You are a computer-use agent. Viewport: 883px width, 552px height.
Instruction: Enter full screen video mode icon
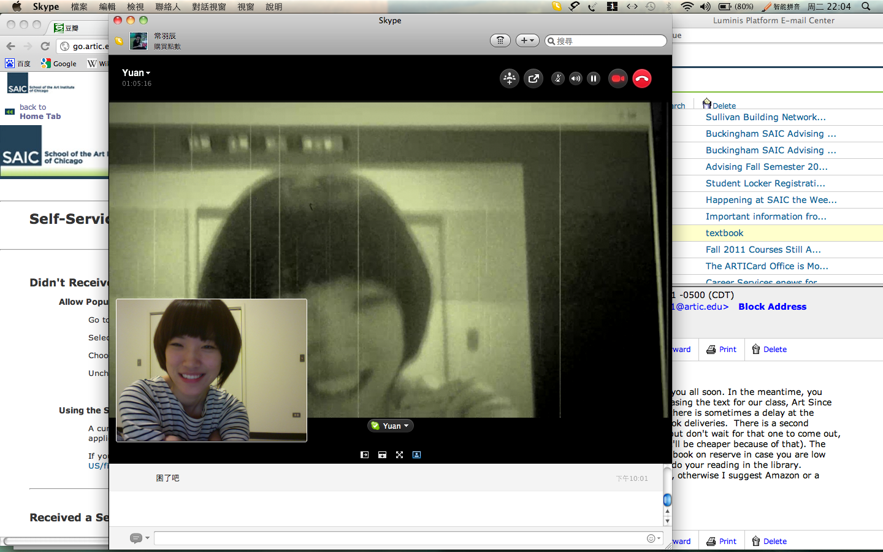399,454
